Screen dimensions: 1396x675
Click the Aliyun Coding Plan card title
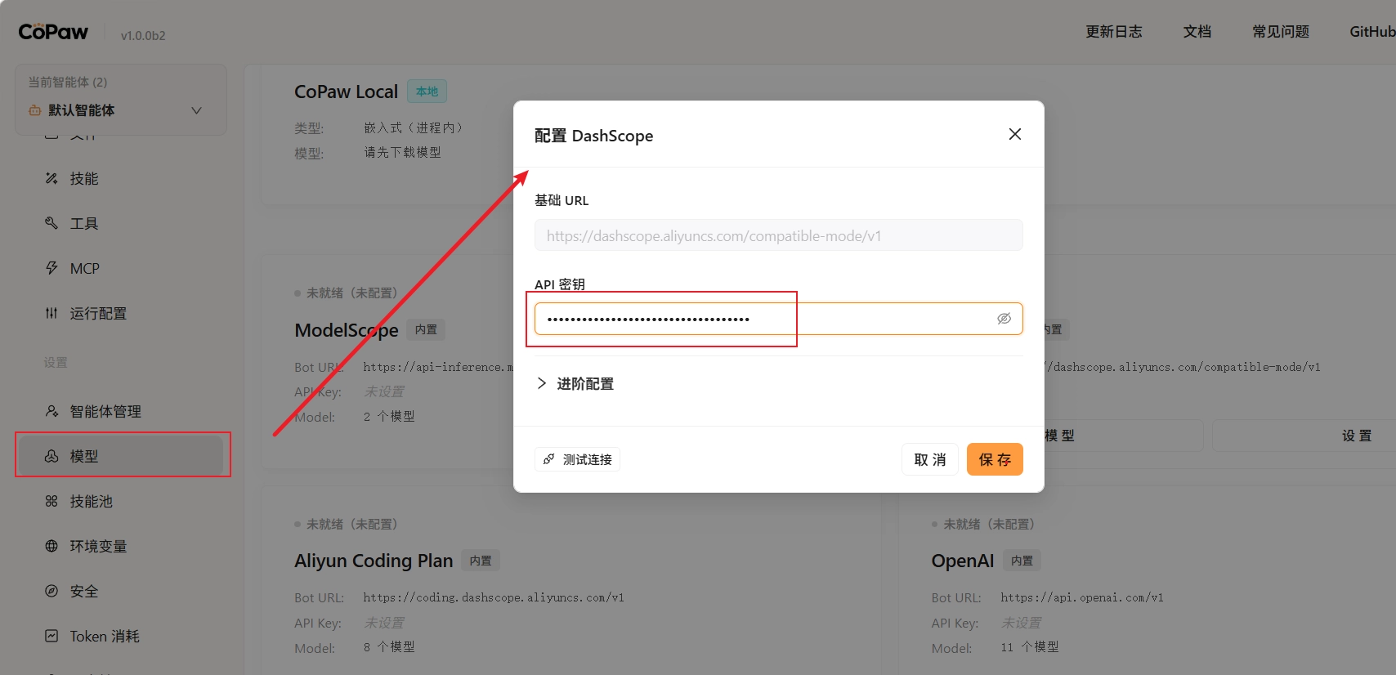tap(374, 561)
